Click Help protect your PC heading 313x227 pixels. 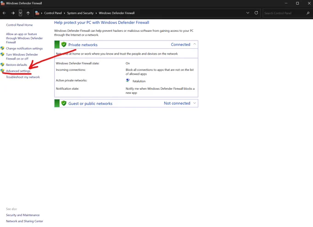coord(102,23)
